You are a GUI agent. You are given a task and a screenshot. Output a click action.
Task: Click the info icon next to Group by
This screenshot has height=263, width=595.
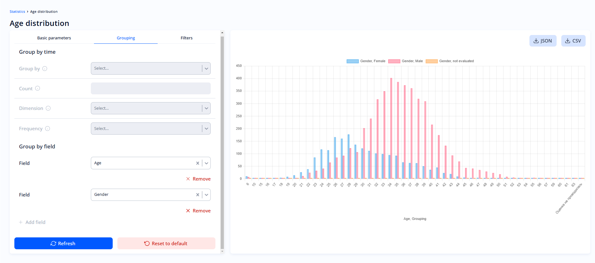pyautogui.click(x=45, y=69)
